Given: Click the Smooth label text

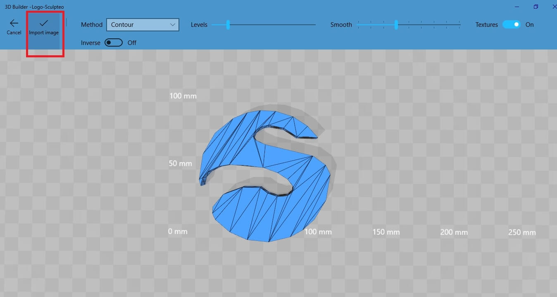Looking at the screenshot, I should 341,25.
